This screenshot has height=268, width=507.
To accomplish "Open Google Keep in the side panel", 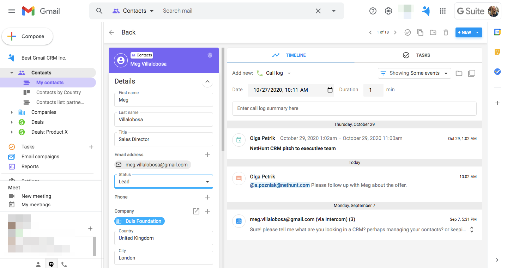I will [497, 51].
